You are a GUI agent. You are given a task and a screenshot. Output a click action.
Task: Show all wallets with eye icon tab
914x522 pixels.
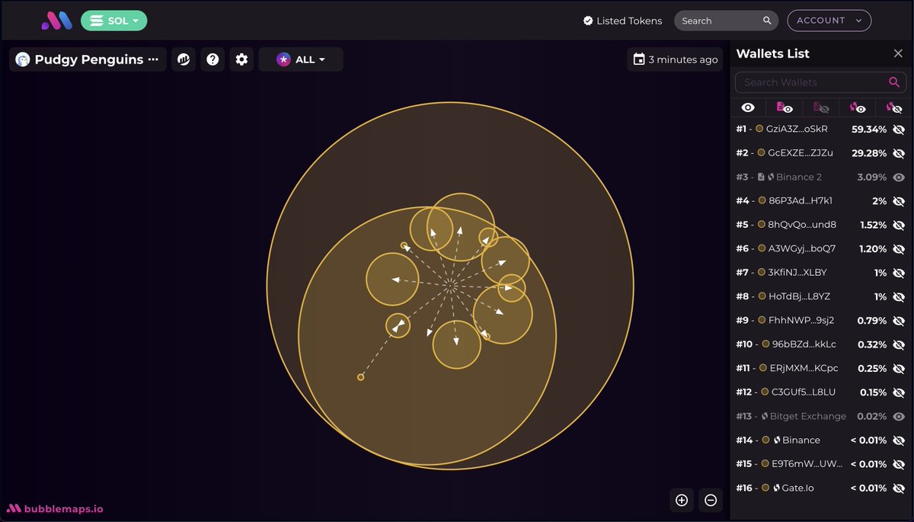(x=748, y=107)
